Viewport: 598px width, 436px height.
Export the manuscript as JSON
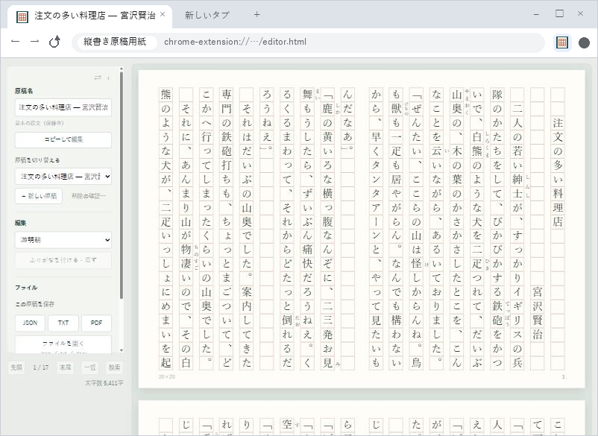tap(30, 323)
